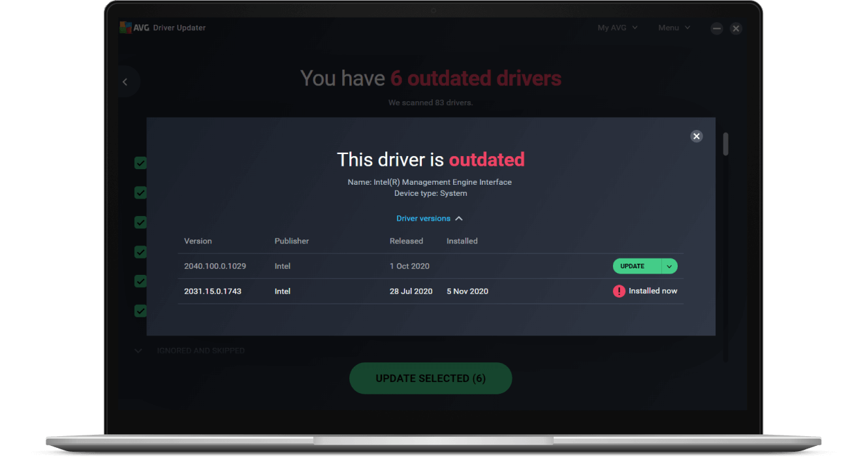
Task: Click UPDATE for version 2040.100.0.1029
Action: [633, 266]
